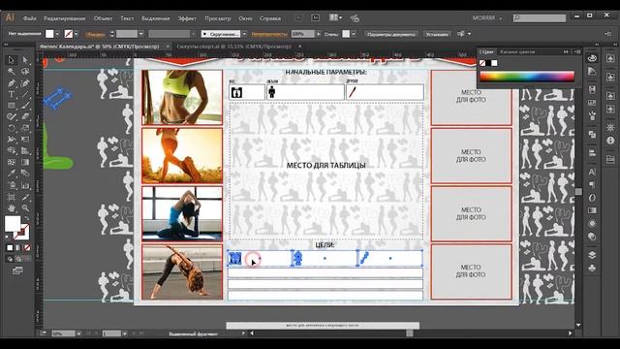The width and height of the screenshot is (620, 349).
Task: Expand the opacity 100% arrow
Action: pyautogui.click(x=319, y=34)
